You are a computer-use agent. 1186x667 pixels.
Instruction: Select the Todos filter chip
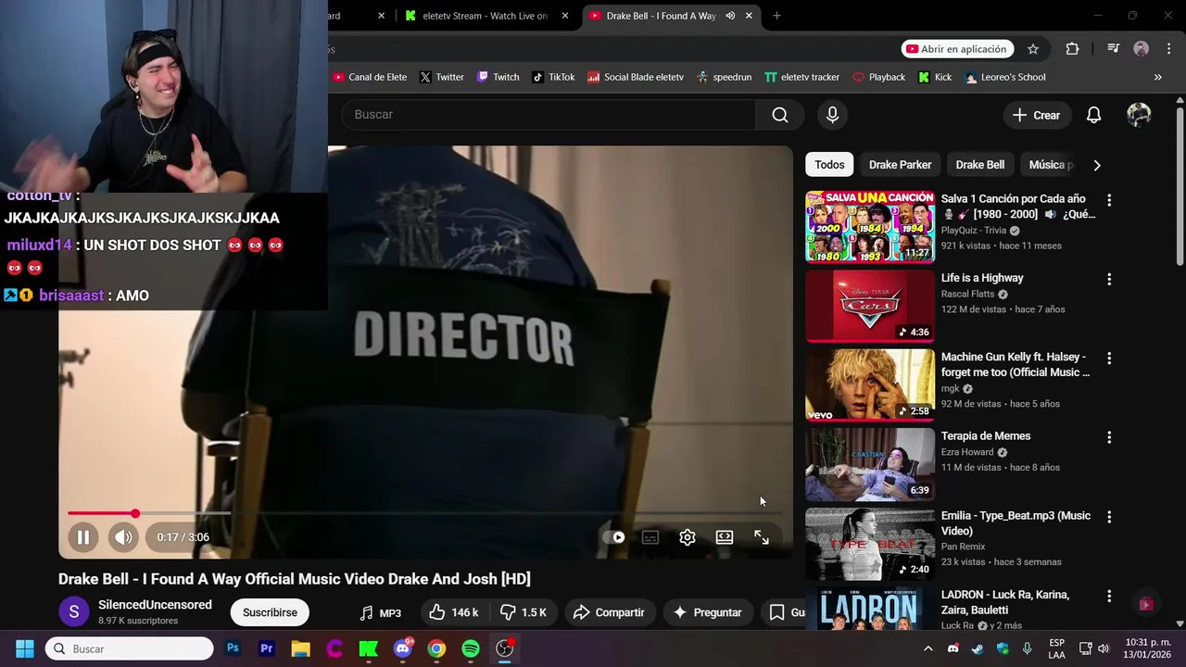coord(829,165)
